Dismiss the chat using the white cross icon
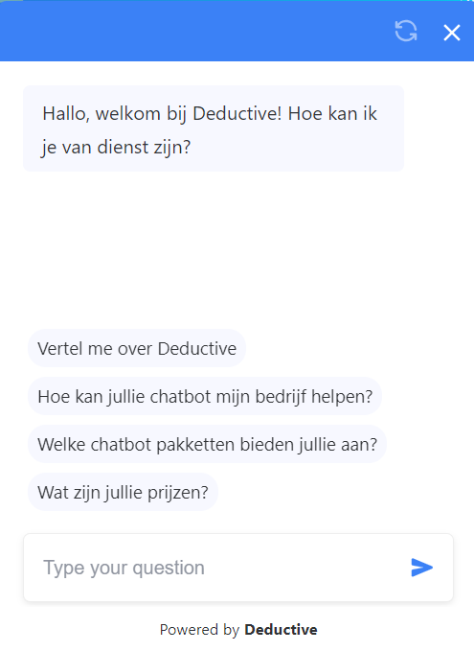The width and height of the screenshot is (474, 651). [452, 33]
